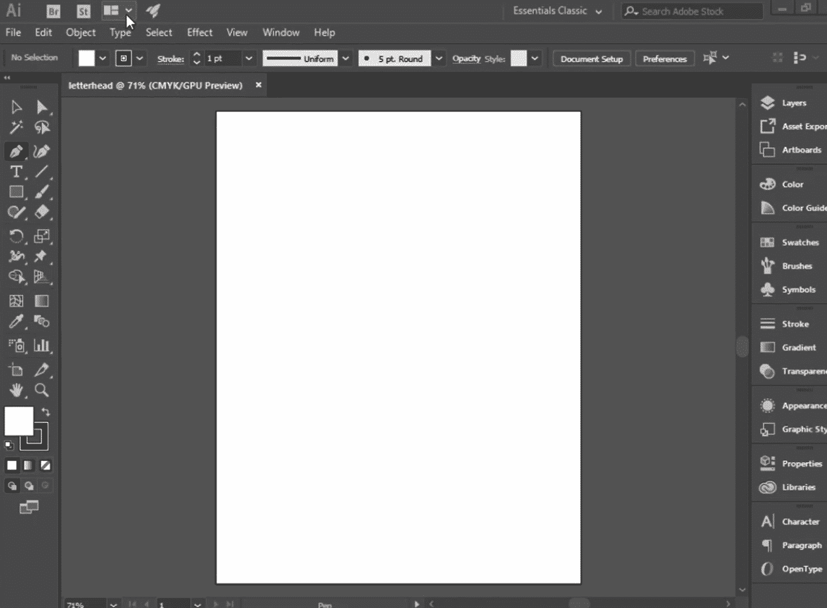
Task: Choose the Artboard tool
Action: pyautogui.click(x=16, y=370)
